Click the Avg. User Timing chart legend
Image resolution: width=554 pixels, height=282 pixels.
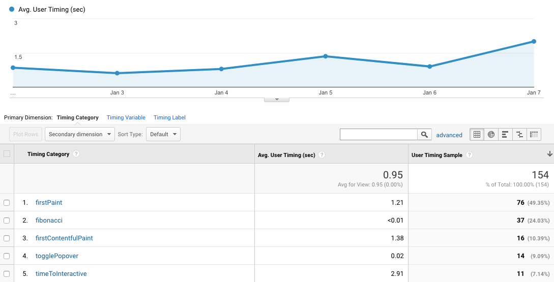tap(47, 10)
